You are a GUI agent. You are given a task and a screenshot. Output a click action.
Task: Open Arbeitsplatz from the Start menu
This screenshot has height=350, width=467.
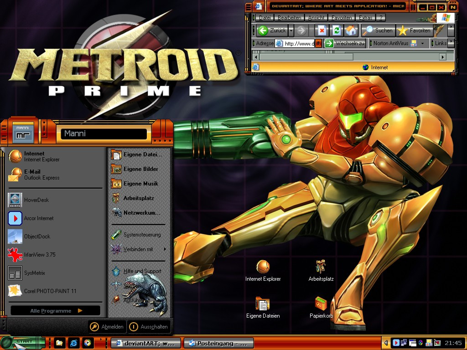[139, 198]
